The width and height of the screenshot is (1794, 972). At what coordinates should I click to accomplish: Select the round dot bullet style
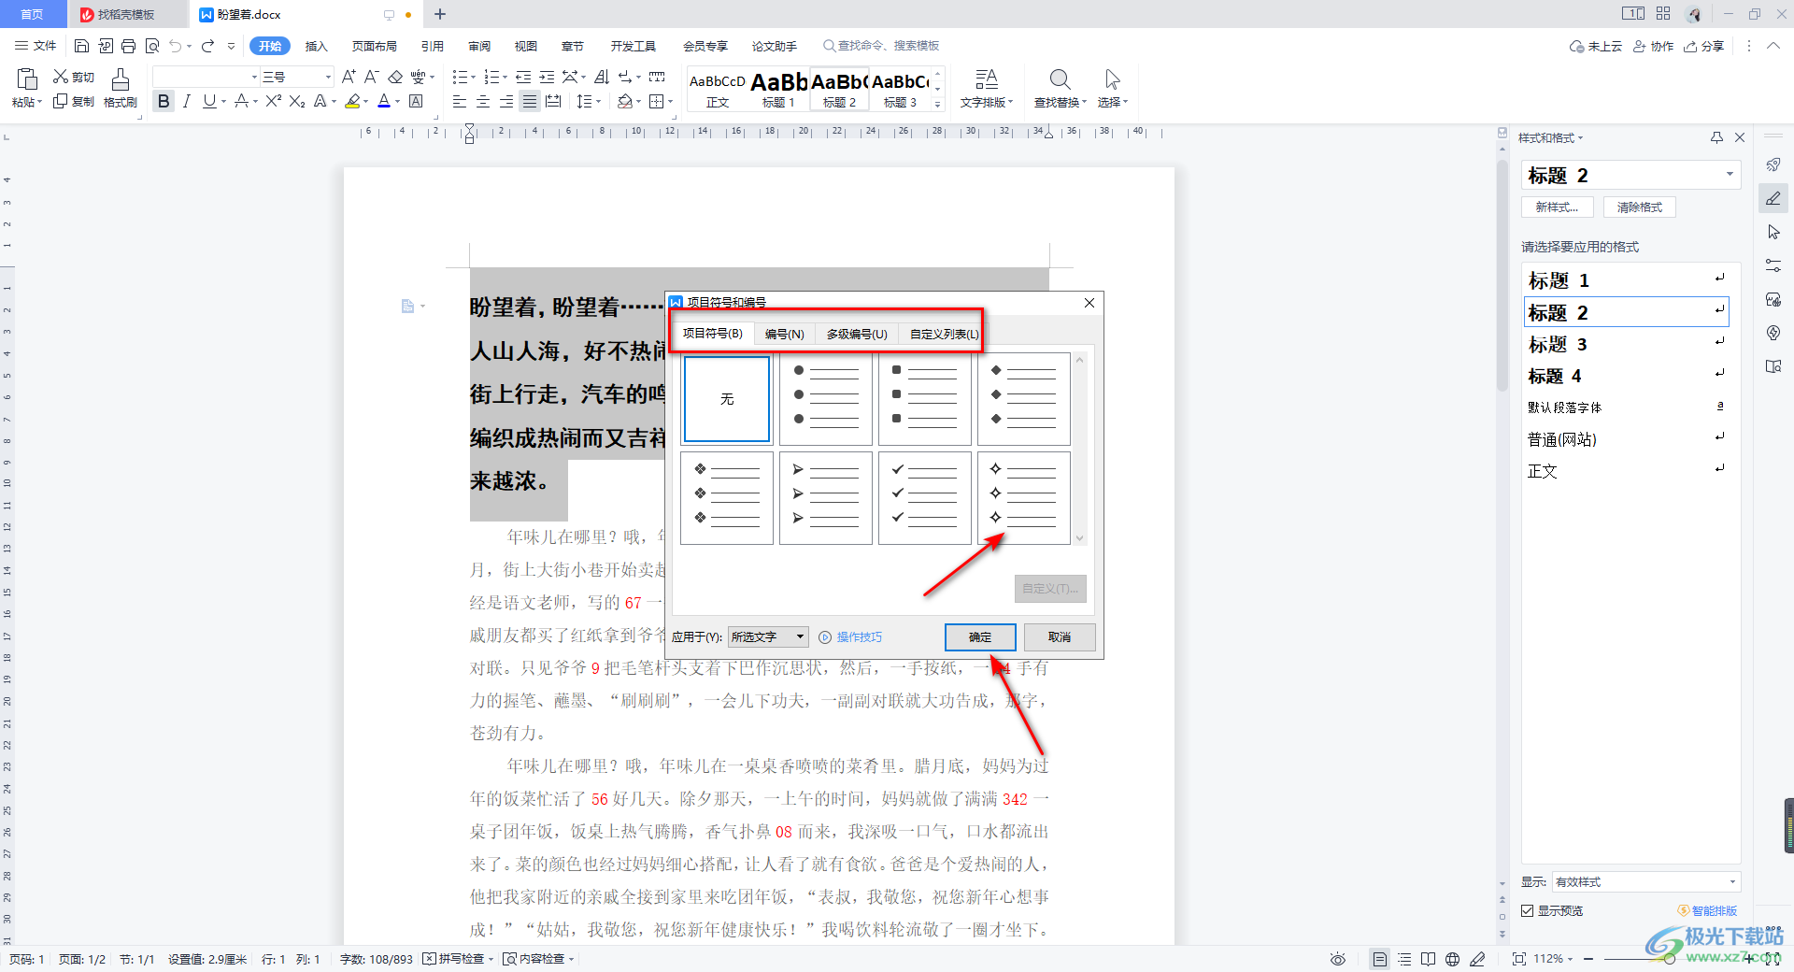tap(826, 399)
